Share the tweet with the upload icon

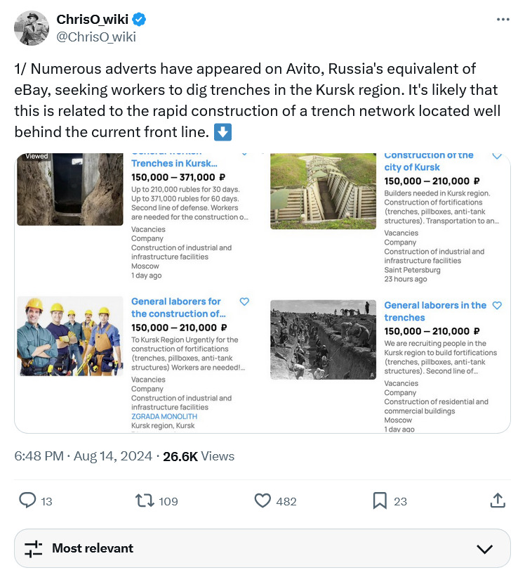pyautogui.click(x=497, y=500)
